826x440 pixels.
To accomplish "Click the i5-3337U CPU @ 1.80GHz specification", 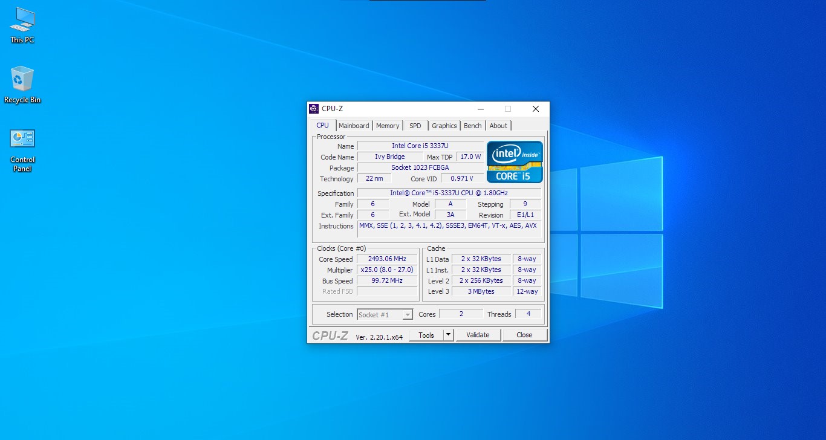I will click(x=449, y=193).
